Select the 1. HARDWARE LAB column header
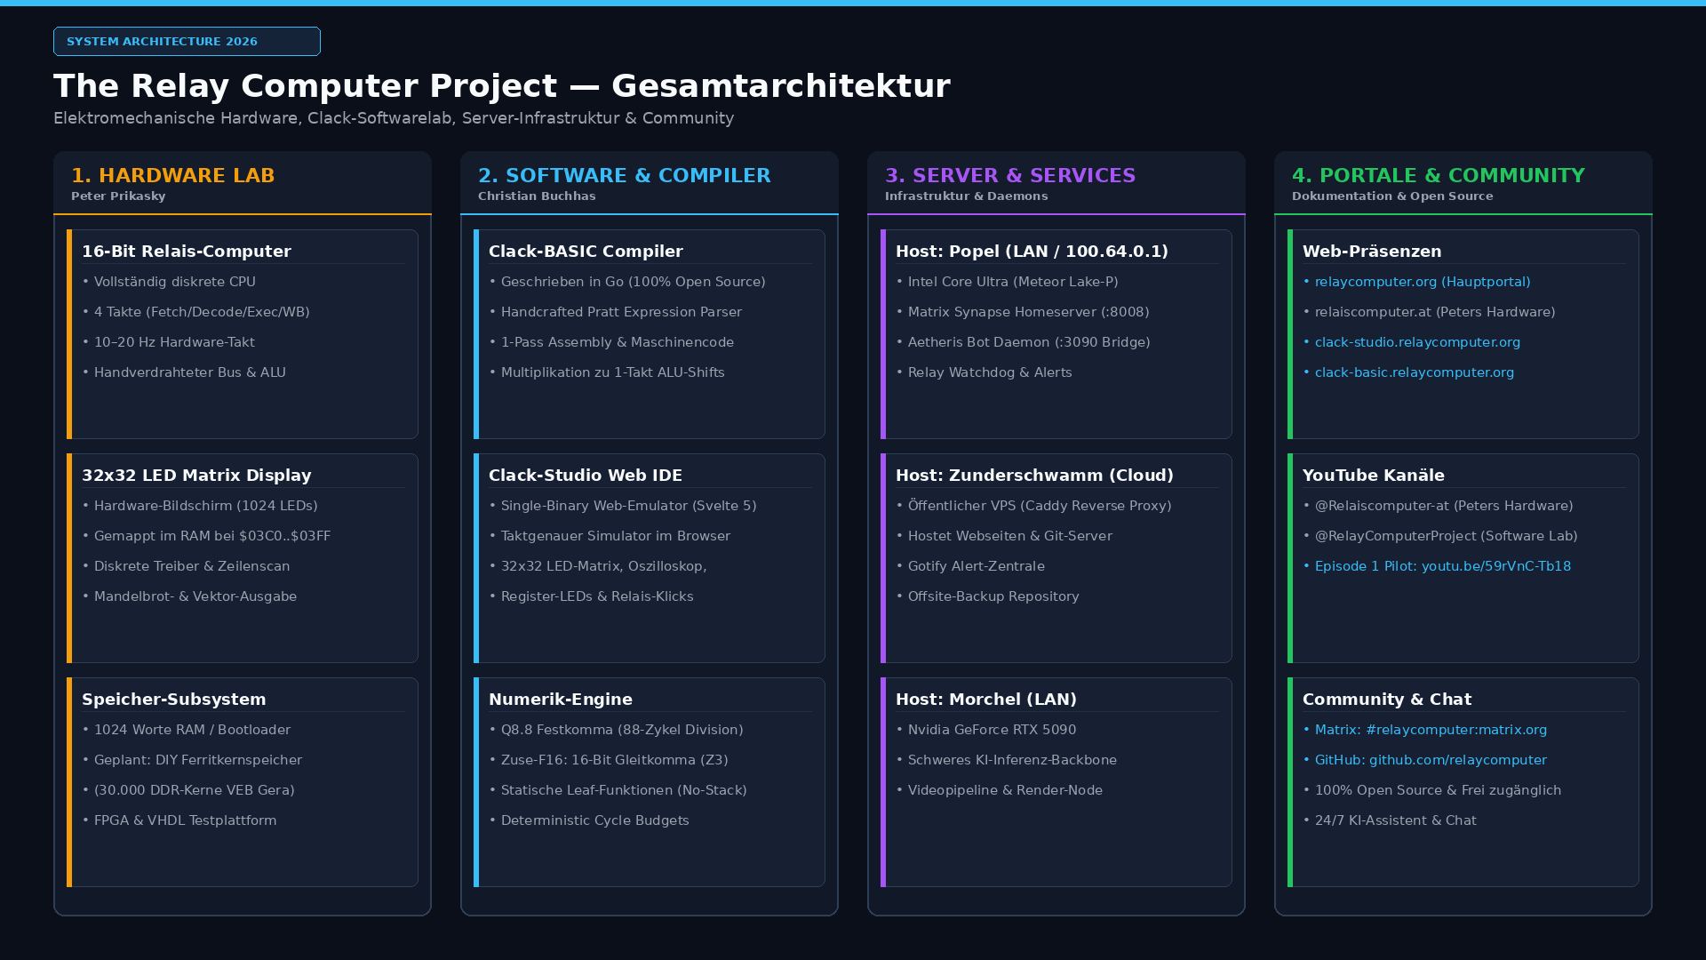This screenshot has width=1706, height=960. click(x=173, y=176)
